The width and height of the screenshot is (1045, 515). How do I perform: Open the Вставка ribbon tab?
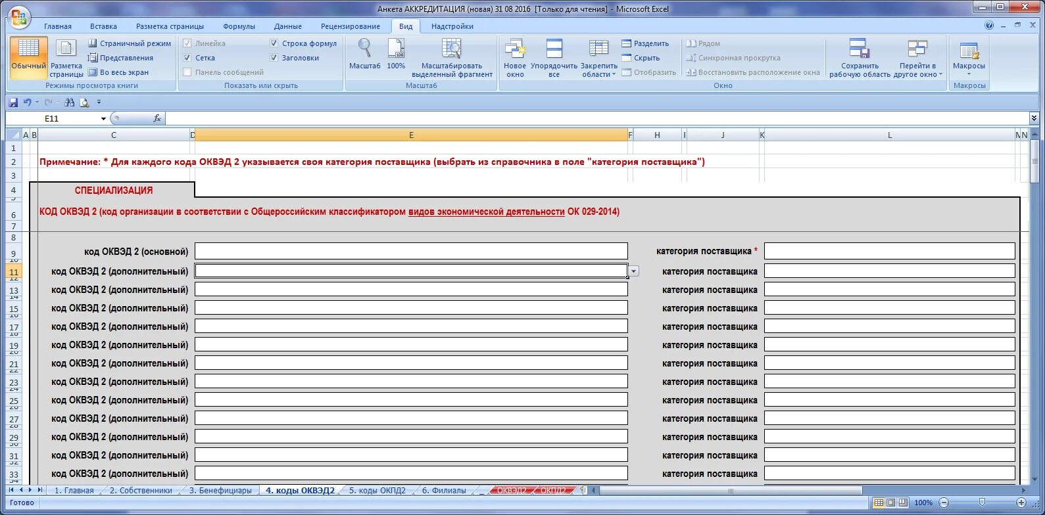(x=103, y=26)
